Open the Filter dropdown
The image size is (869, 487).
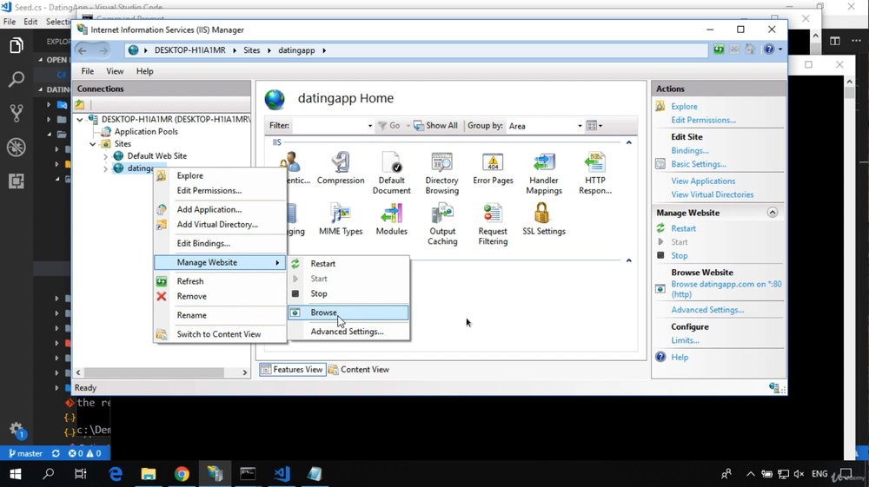click(x=369, y=126)
